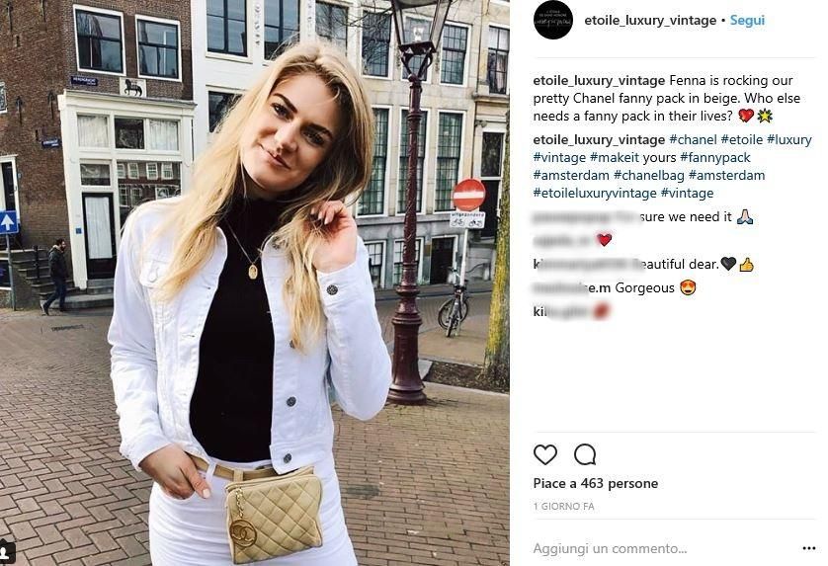Like the post with the heart icon
Viewport: 828px width, 566px height.
[545, 454]
